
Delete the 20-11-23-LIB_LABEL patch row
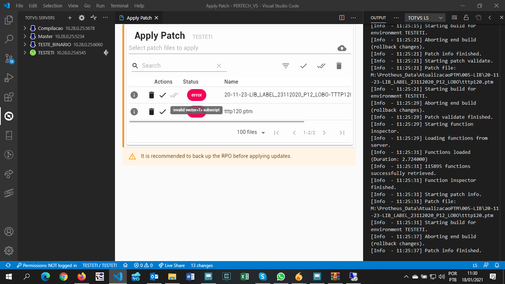151,95
